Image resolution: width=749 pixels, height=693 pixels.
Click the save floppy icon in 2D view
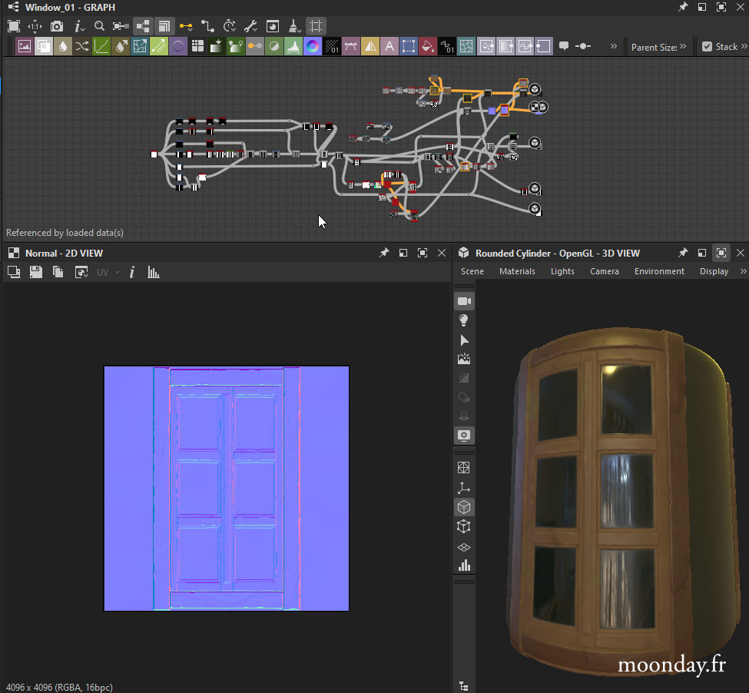[35, 272]
